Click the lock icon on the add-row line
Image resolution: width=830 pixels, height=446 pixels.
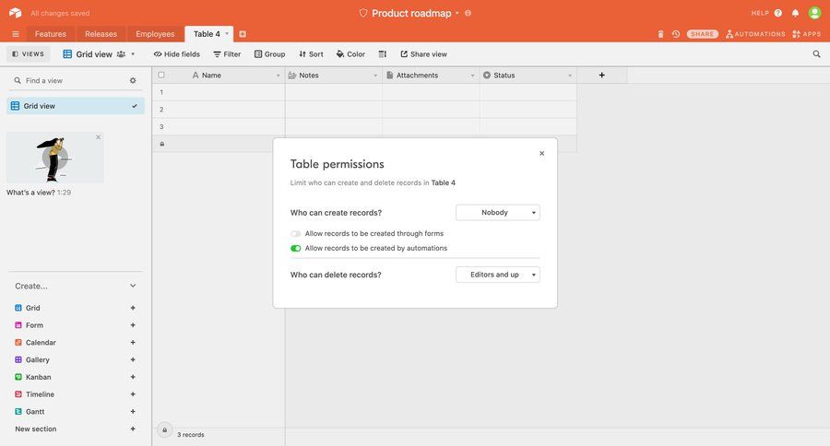point(162,144)
